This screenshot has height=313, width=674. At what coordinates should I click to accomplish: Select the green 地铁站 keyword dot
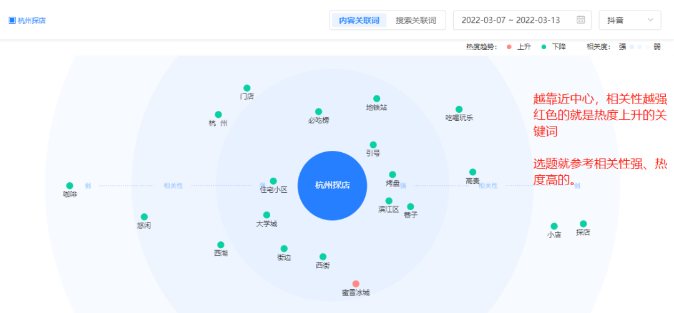click(377, 99)
